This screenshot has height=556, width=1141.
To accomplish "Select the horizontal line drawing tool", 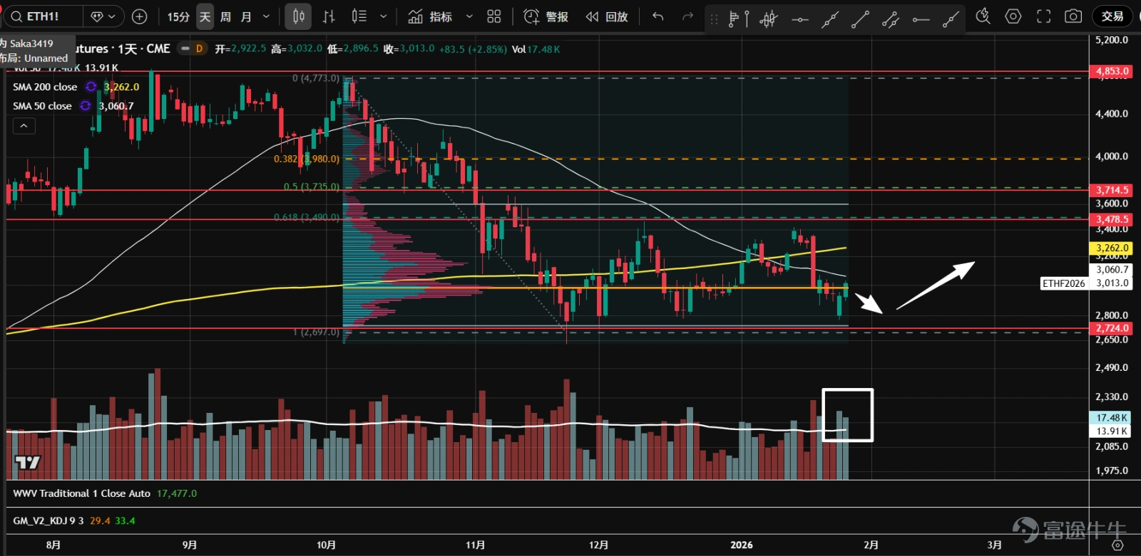I will pyautogui.click(x=799, y=19).
